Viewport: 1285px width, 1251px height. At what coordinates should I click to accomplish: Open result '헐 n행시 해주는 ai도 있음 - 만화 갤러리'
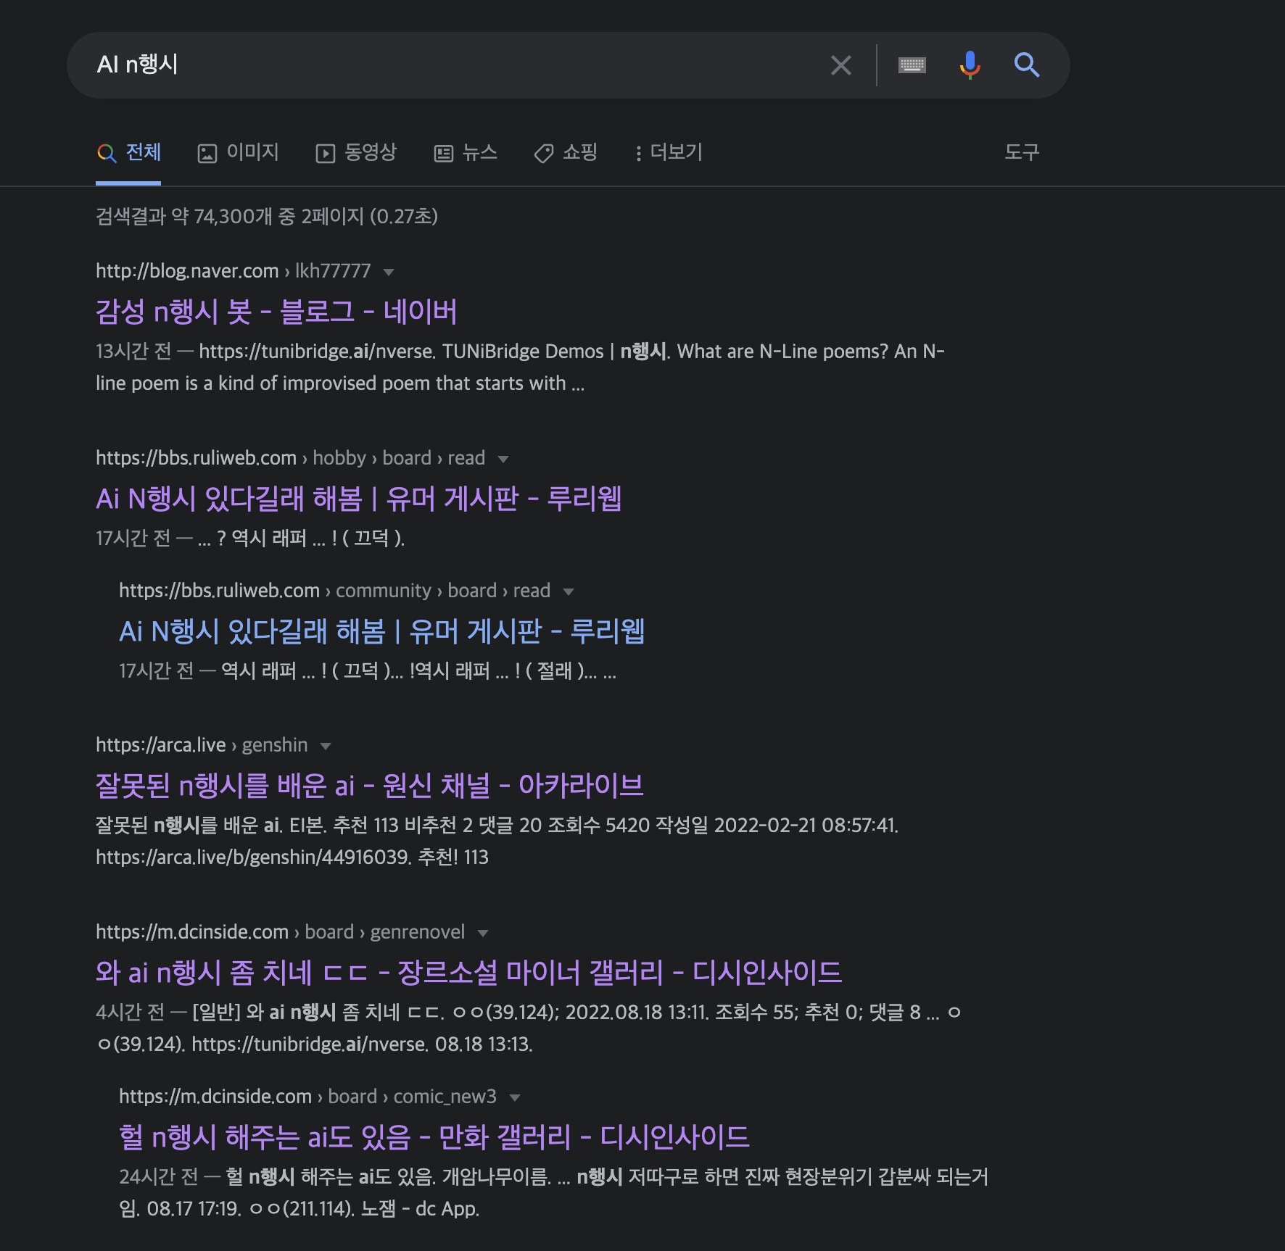(434, 1137)
